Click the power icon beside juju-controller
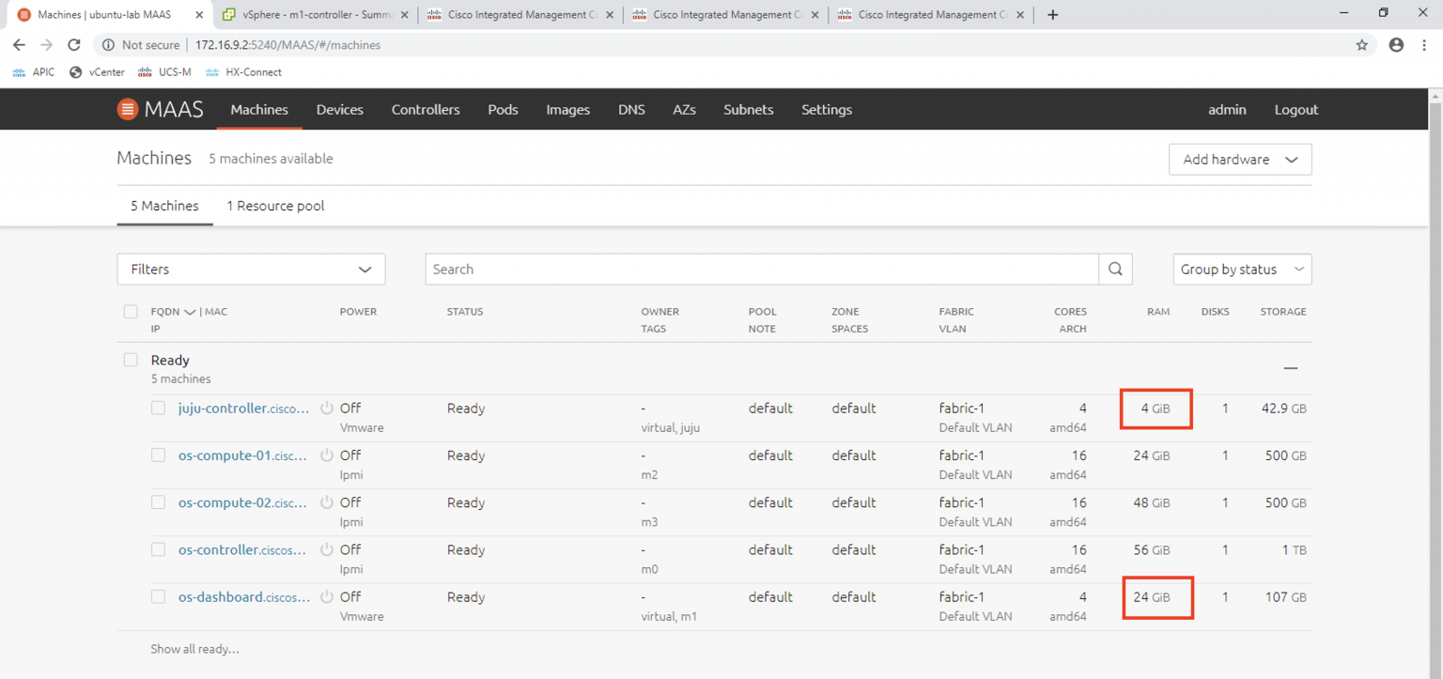The height and width of the screenshot is (679, 1443). click(328, 408)
